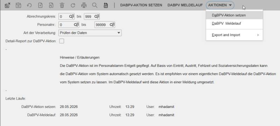Expand the Export and Import submenu
Screen dimensions: 280x126
(234, 35)
